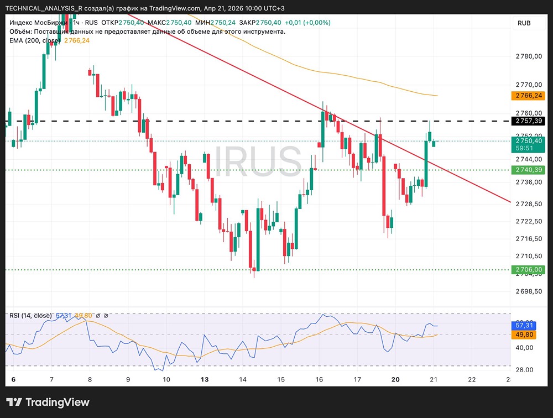553x418 pixels.
Task: Click the 2722,50 price scale tick
Action: tap(529, 221)
